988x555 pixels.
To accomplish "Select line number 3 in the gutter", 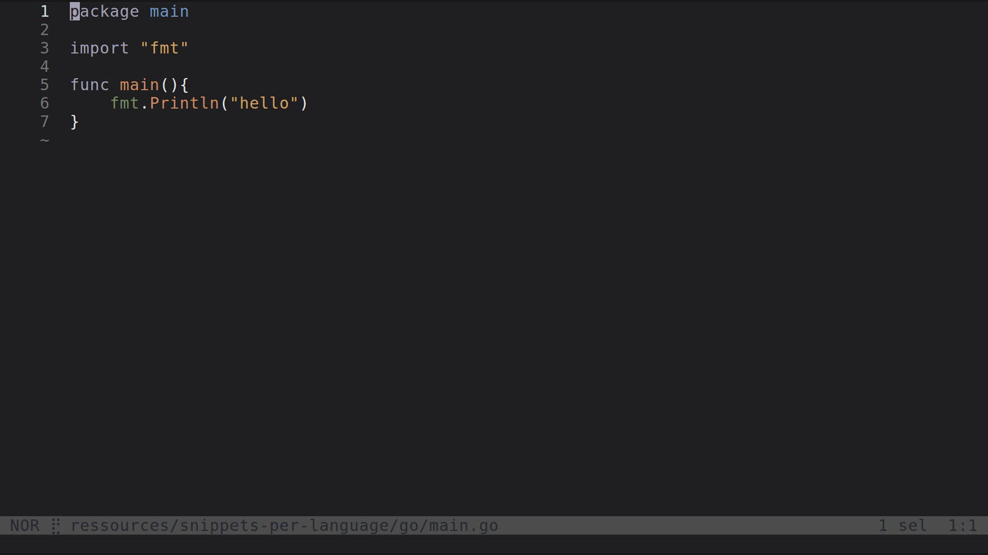I will 45,48.
